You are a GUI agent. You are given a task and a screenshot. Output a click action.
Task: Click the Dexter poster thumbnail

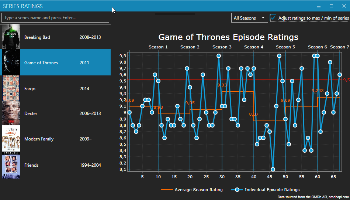pyautogui.click(x=11, y=113)
